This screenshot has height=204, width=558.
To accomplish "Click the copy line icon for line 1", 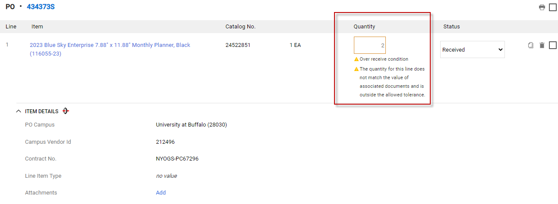I will click(x=531, y=45).
